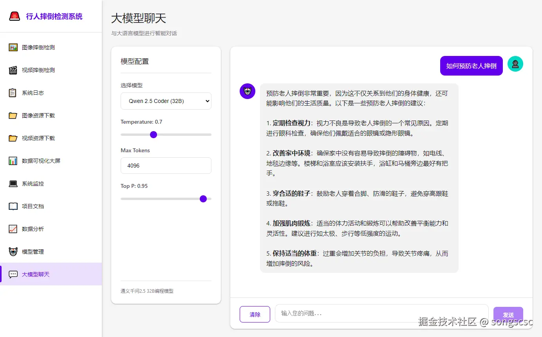Switch to the 项目文档 section
Screen dimensions: 542x337
(x=13, y=206)
